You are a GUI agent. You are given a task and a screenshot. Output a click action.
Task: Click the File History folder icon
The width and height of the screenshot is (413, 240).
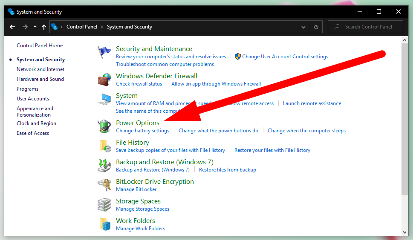[105, 146]
